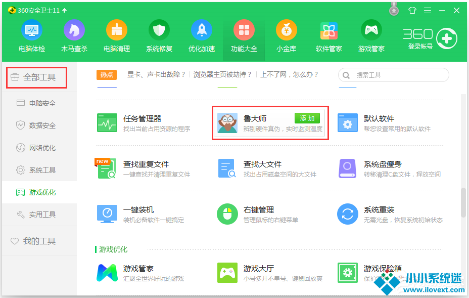Open 查找大文件 tool icon
This screenshot has height=298, width=469.
[227, 168]
